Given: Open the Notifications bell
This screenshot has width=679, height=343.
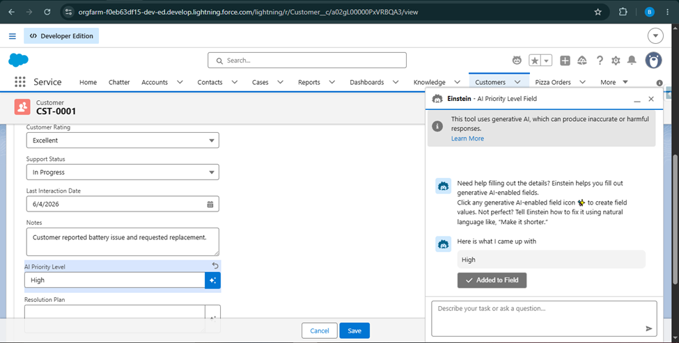Looking at the screenshot, I should click(632, 60).
